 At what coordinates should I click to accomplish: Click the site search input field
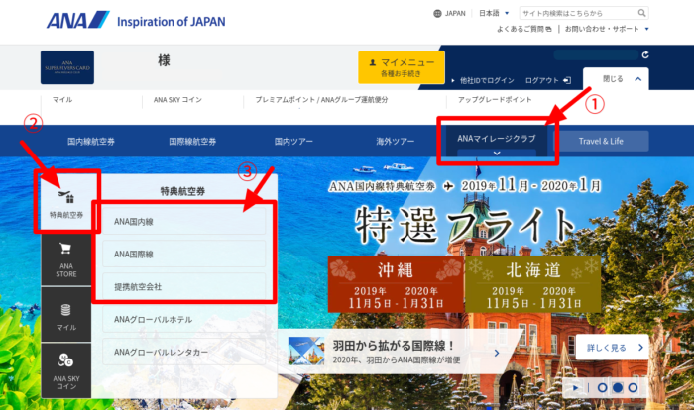[x=578, y=13]
